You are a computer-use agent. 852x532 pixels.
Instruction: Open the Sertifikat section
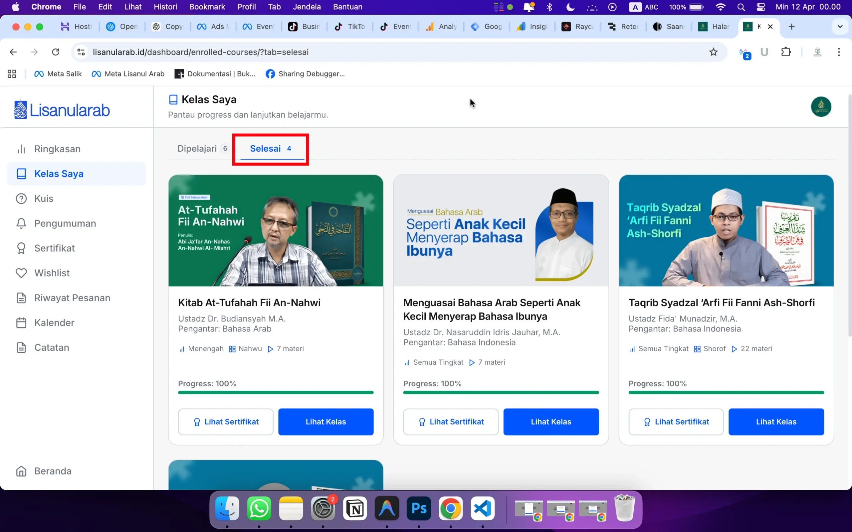(x=54, y=248)
